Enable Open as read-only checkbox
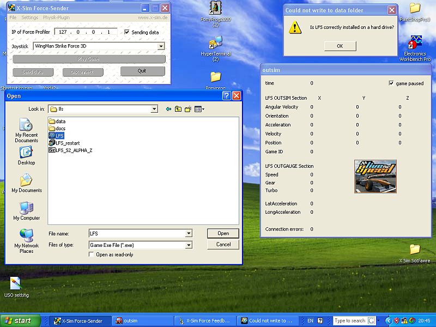 (x=91, y=255)
